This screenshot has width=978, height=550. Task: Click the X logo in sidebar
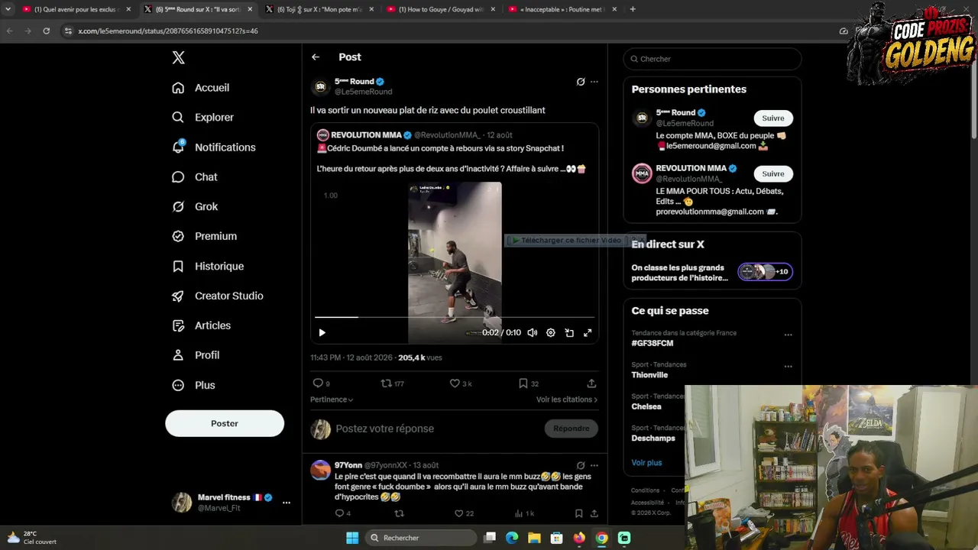(178, 57)
